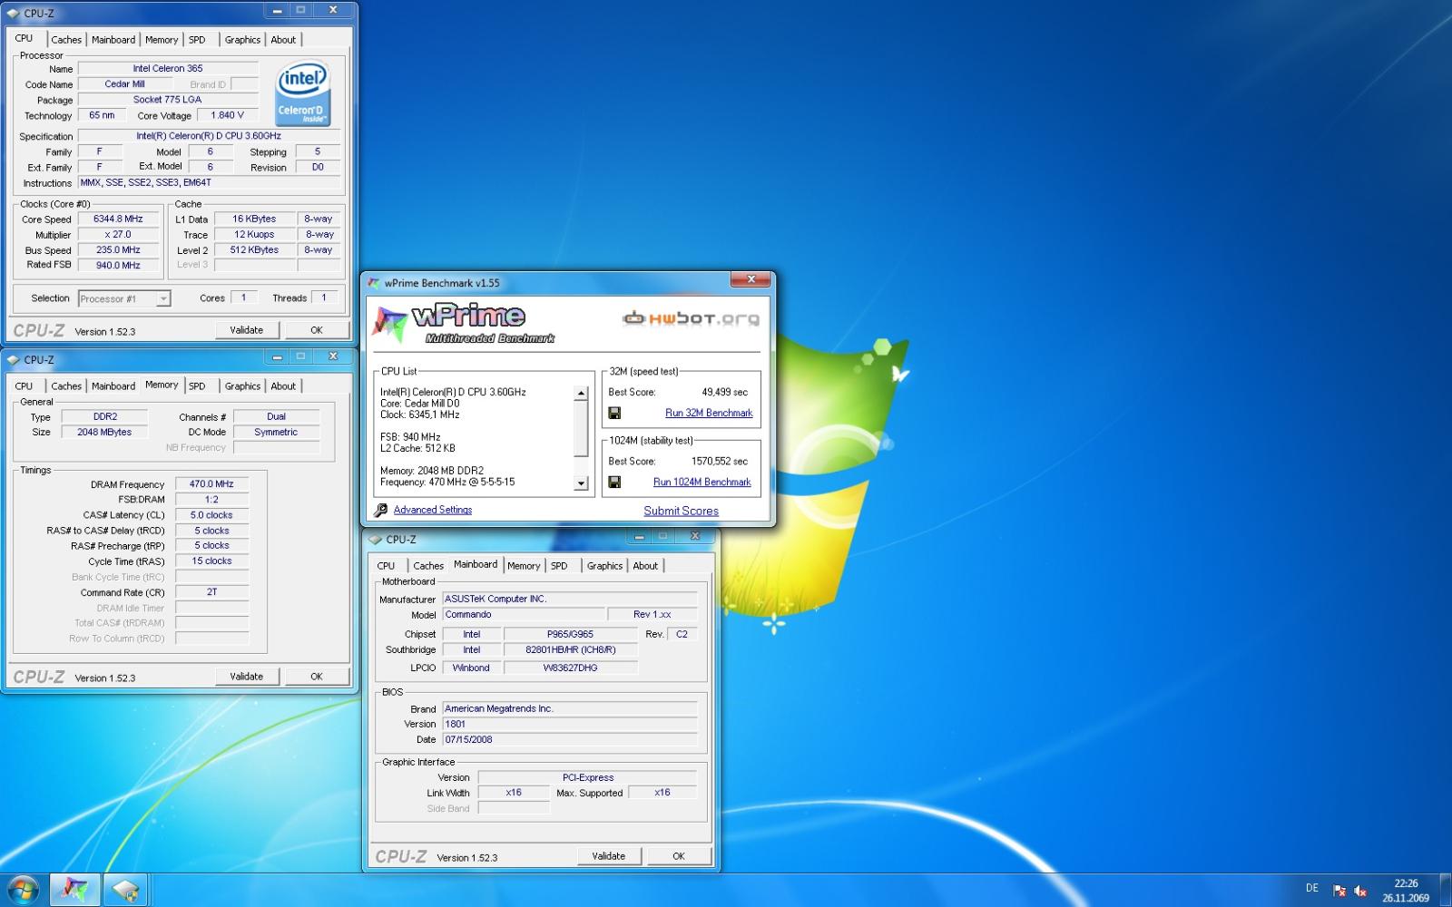Viewport: 1452px width, 907px height.
Task: Click the Multiplier x 27.0 value
Action: 118,235
